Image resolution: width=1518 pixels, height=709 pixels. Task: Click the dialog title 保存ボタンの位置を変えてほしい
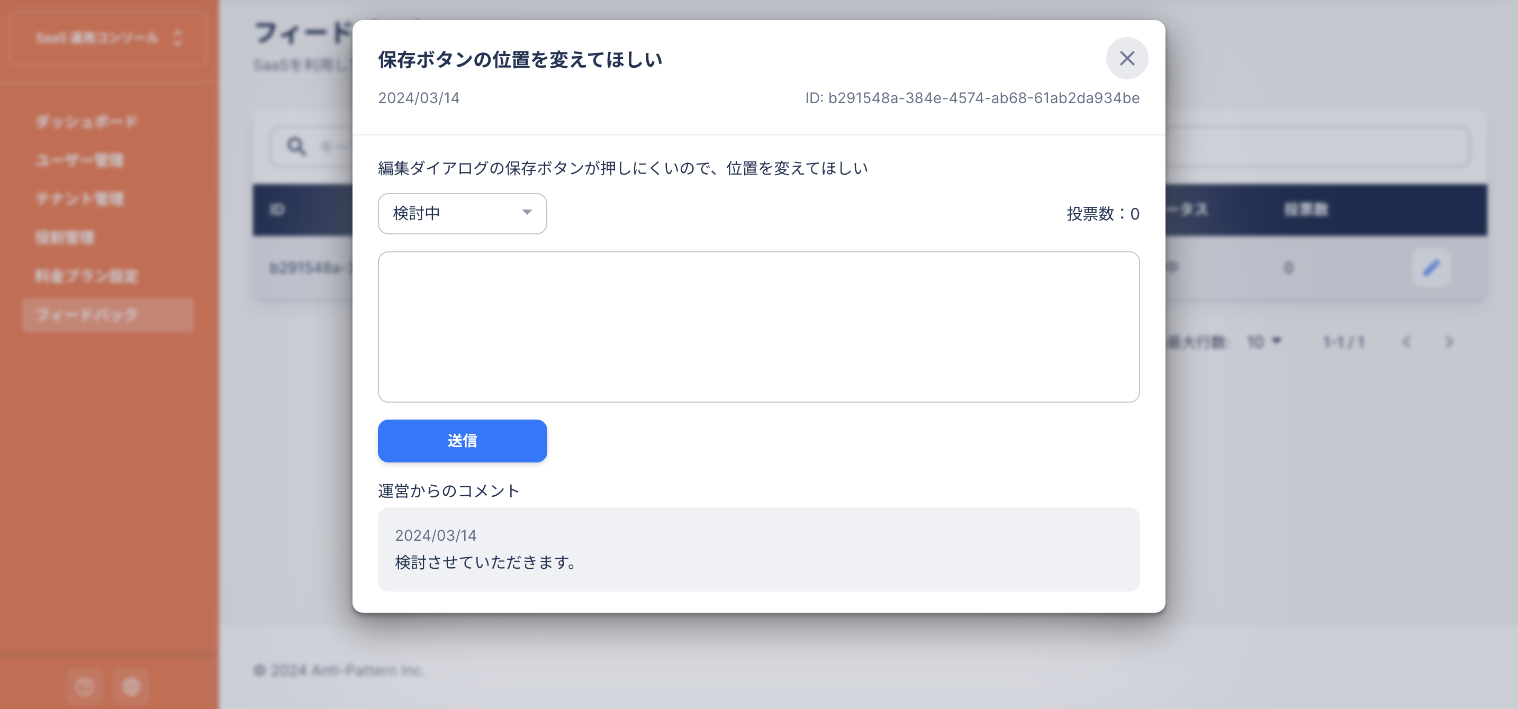coord(520,59)
